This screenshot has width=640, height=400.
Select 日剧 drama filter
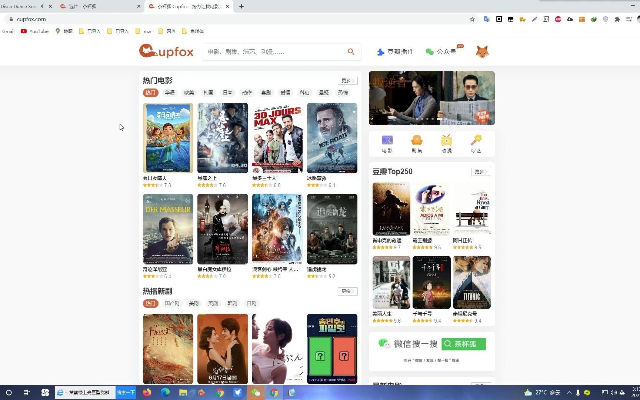click(251, 303)
